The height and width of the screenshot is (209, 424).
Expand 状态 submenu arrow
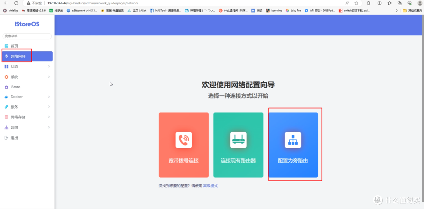pyautogui.click(x=49, y=66)
